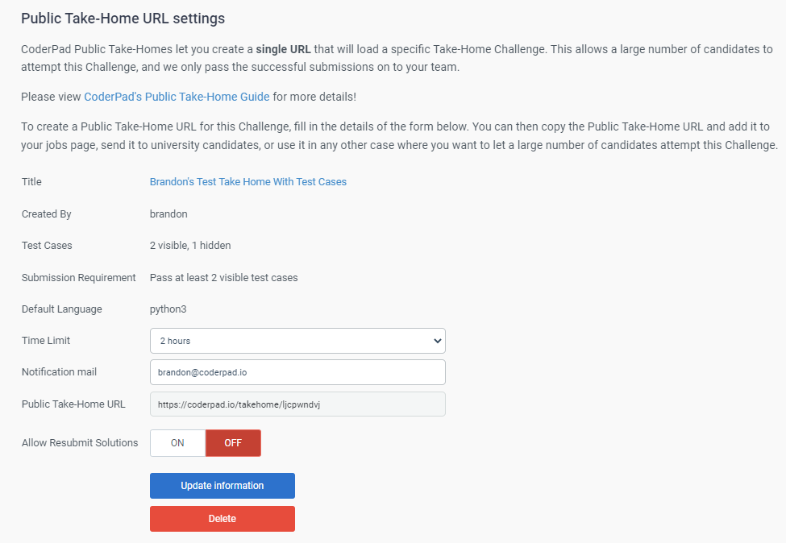Click the Created By value brandon
The image size is (786, 543).
click(168, 213)
